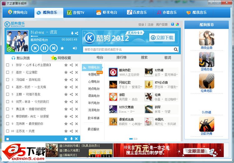Open 酷狗热歌 radio station icon
This screenshot has height=163, width=234.
tap(113, 72)
